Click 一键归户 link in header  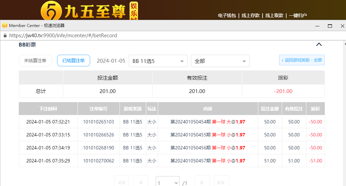(x=298, y=15)
